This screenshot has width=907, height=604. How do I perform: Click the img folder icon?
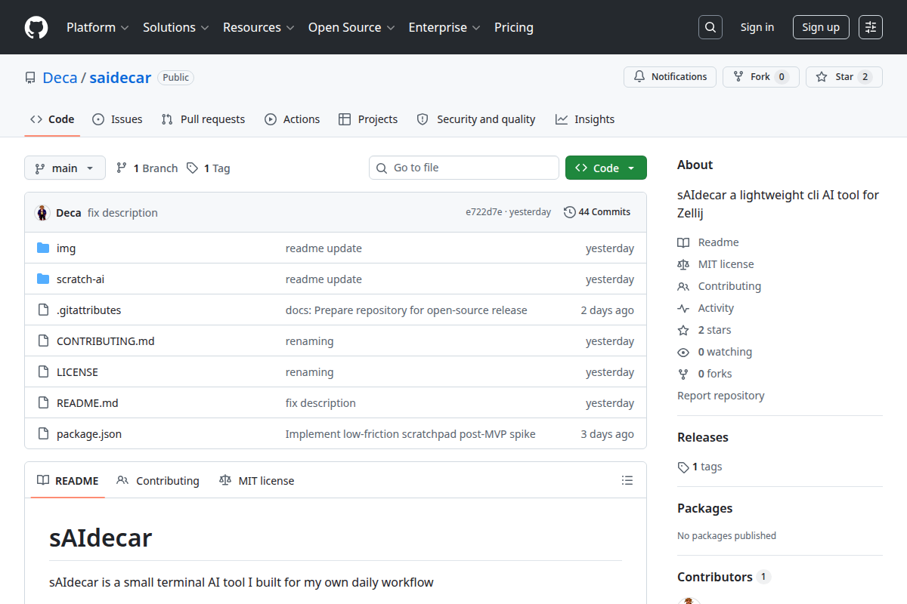click(x=43, y=248)
